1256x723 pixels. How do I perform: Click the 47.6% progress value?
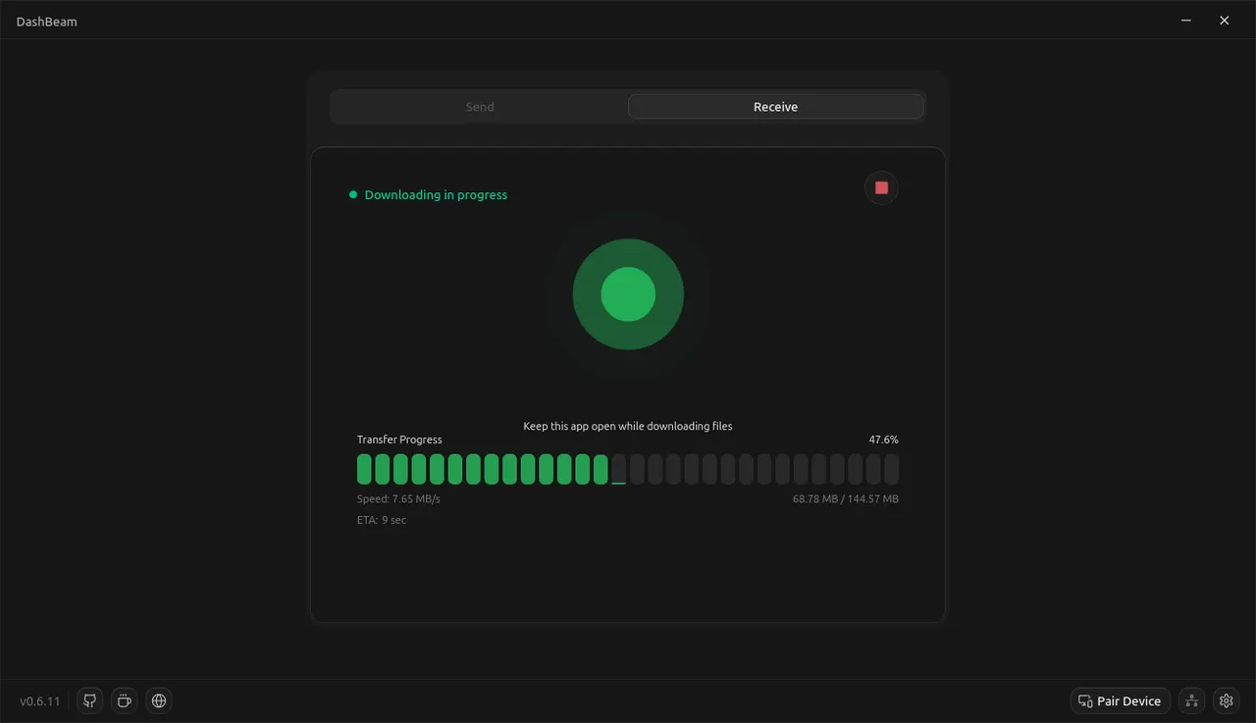(883, 439)
